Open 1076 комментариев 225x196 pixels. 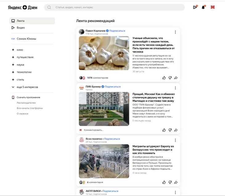click(x=98, y=78)
